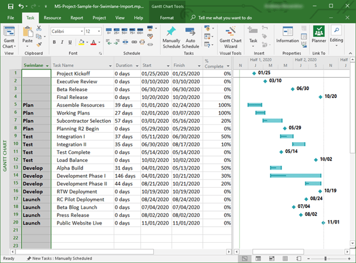Switch to Team Planner view in status bar
The height and width of the screenshot is (263, 356).
click(272, 258)
